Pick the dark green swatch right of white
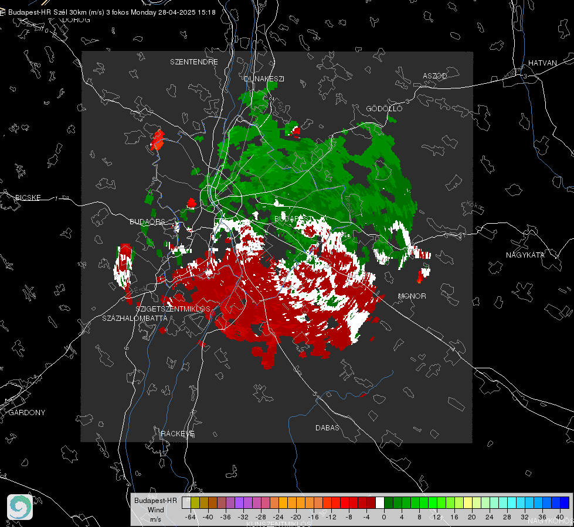 (x=388, y=502)
